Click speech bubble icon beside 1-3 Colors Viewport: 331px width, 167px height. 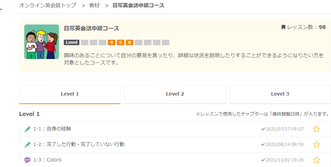[28, 160]
